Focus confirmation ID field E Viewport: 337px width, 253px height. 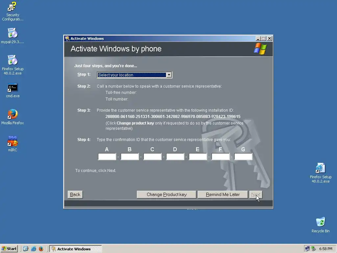point(198,156)
